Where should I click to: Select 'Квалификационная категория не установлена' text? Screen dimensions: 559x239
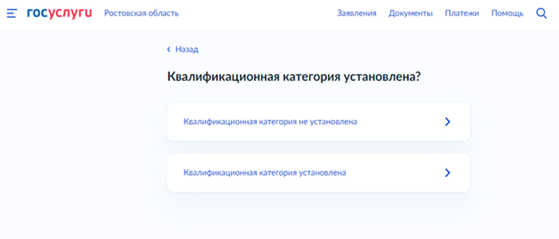[x=270, y=122]
